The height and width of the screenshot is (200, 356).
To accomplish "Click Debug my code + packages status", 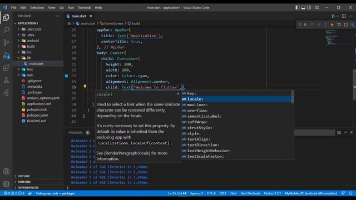I will click(x=55, y=193).
